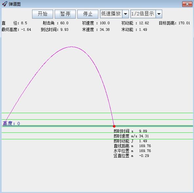Select the 目标距离 value 170.01
Screen dimensions: 194x193
pos(184,23)
